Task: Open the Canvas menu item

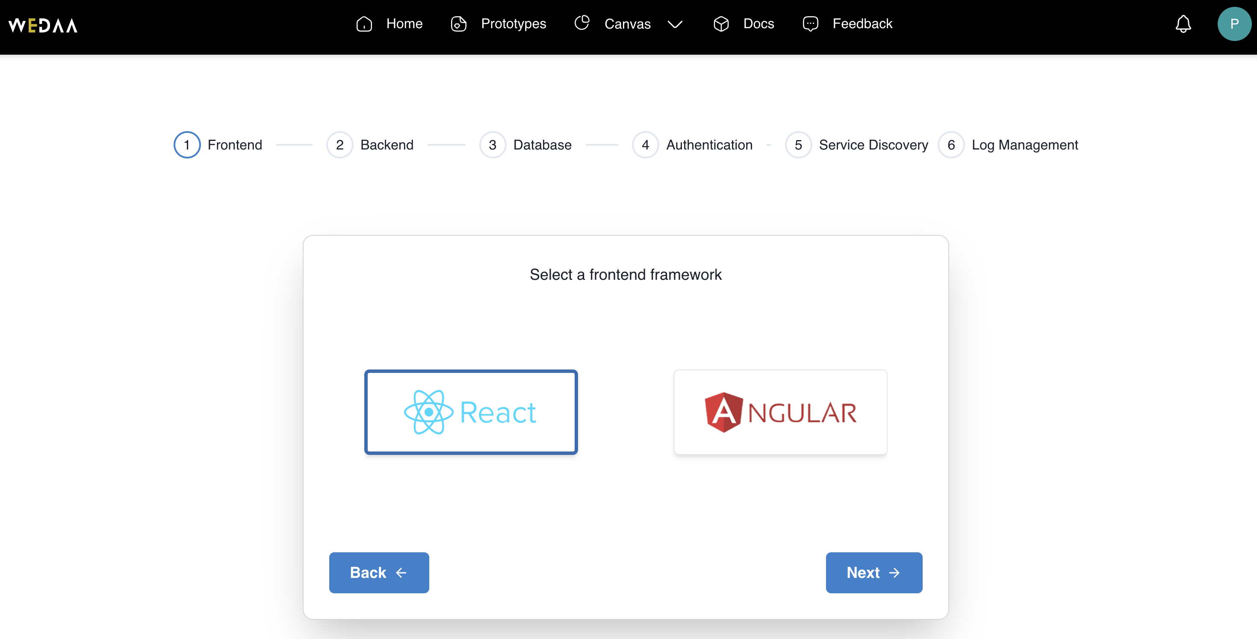Action: [x=628, y=24]
